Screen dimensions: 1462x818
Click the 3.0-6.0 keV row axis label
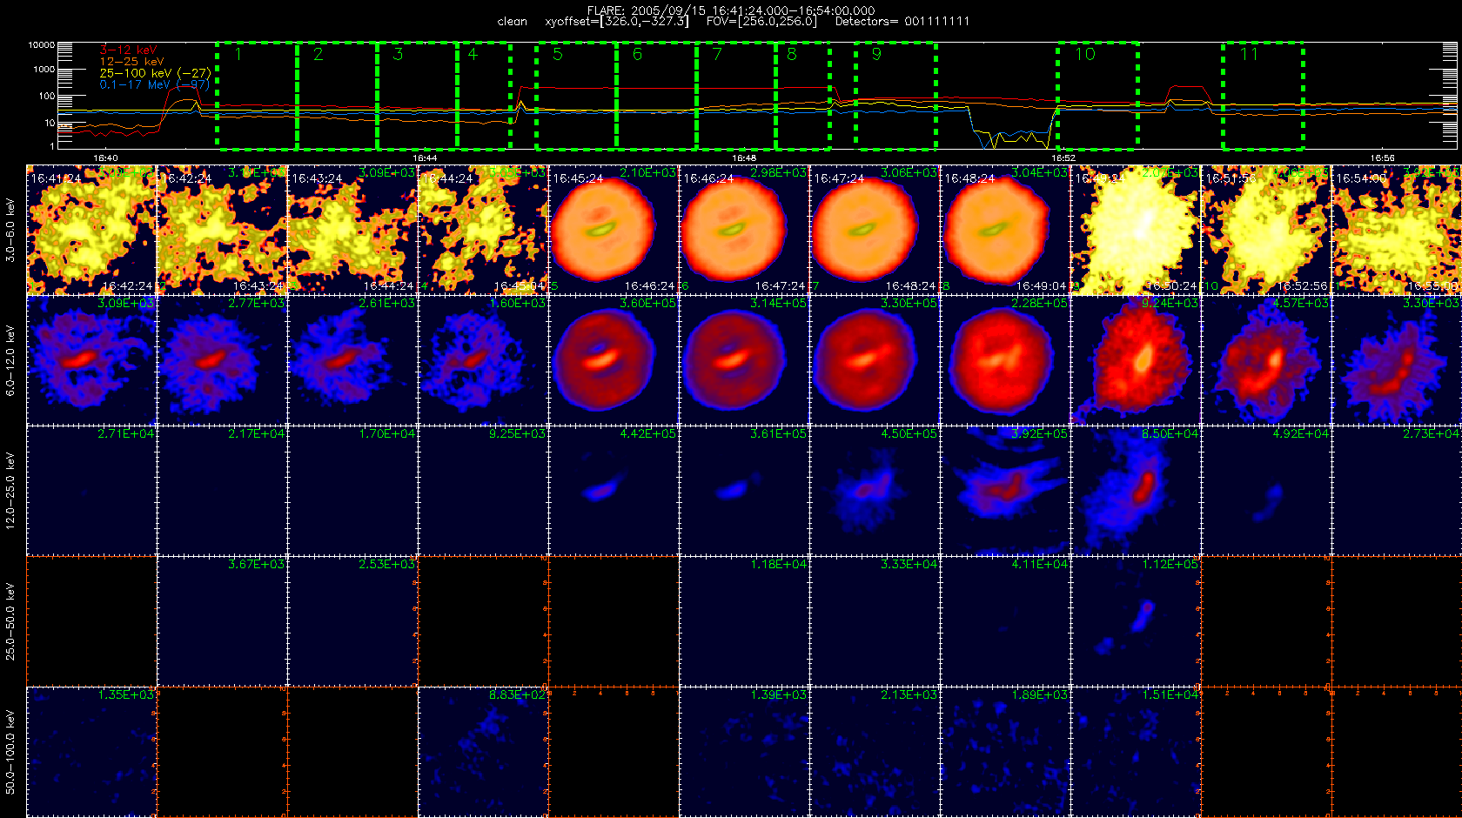(x=10, y=230)
